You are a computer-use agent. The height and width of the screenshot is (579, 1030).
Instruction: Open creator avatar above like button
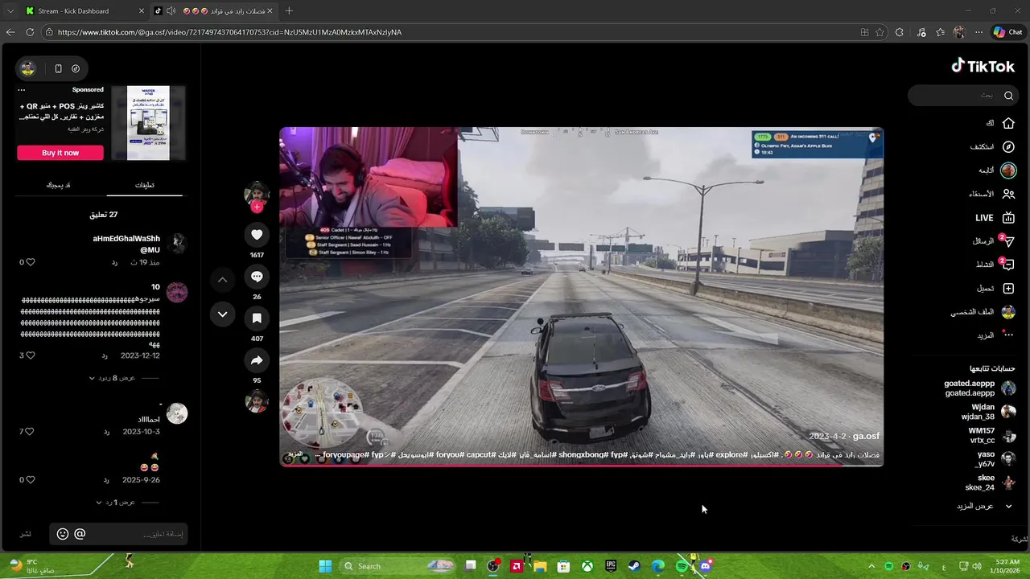click(257, 194)
